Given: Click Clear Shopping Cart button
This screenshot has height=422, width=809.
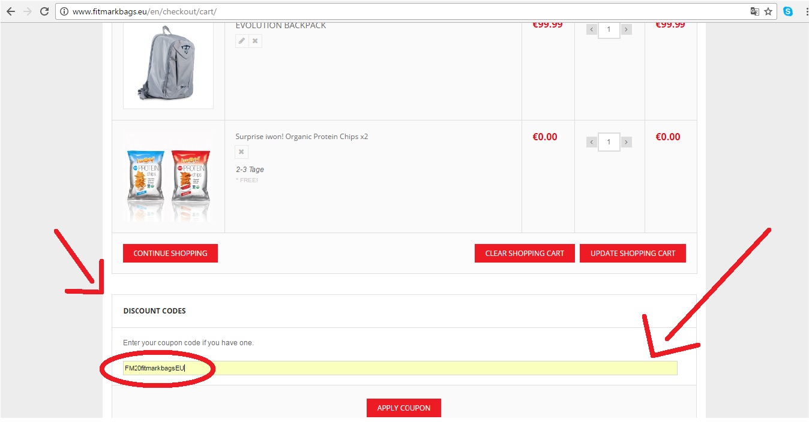Looking at the screenshot, I should tap(525, 253).
